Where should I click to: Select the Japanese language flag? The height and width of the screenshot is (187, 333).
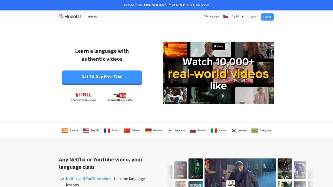[x=170, y=130]
